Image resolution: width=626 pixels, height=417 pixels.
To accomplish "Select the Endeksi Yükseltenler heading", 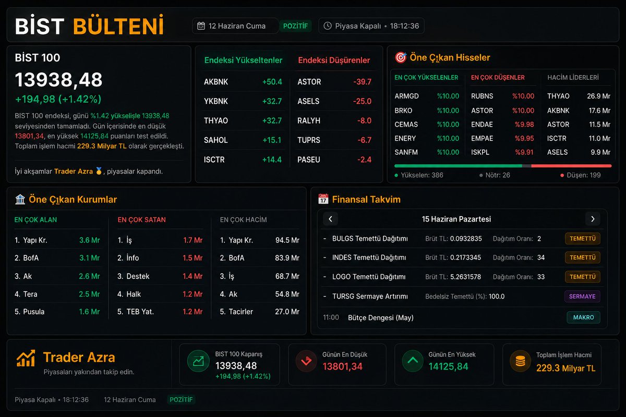I will tap(243, 60).
